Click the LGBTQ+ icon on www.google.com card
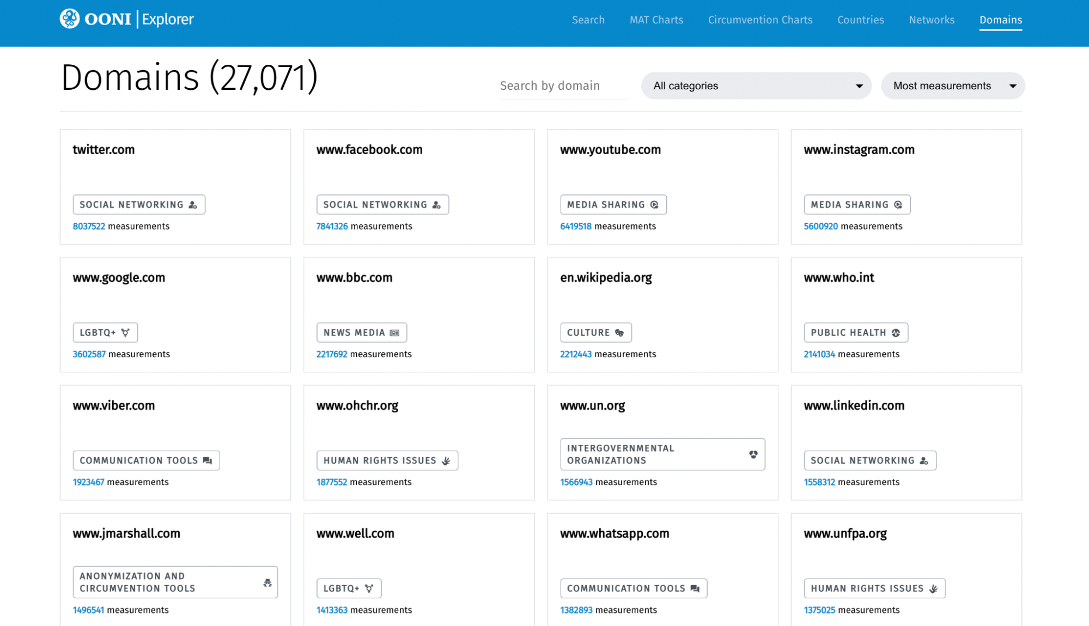The height and width of the screenshot is (626, 1089). (125, 333)
